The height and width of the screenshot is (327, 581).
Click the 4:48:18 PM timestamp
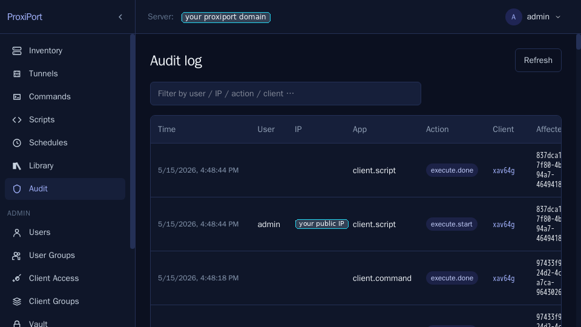199,278
